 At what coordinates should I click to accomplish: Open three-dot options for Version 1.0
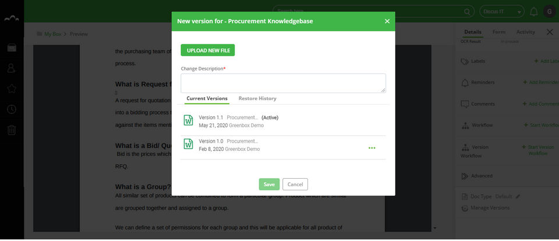pyautogui.click(x=372, y=148)
